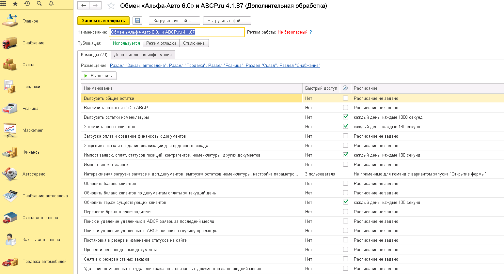The height and width of the screenshot is (274, 504).
Task: Add this form to favorites star
Action: point(111,6)
